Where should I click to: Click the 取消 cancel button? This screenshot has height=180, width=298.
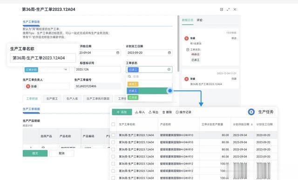61,153
